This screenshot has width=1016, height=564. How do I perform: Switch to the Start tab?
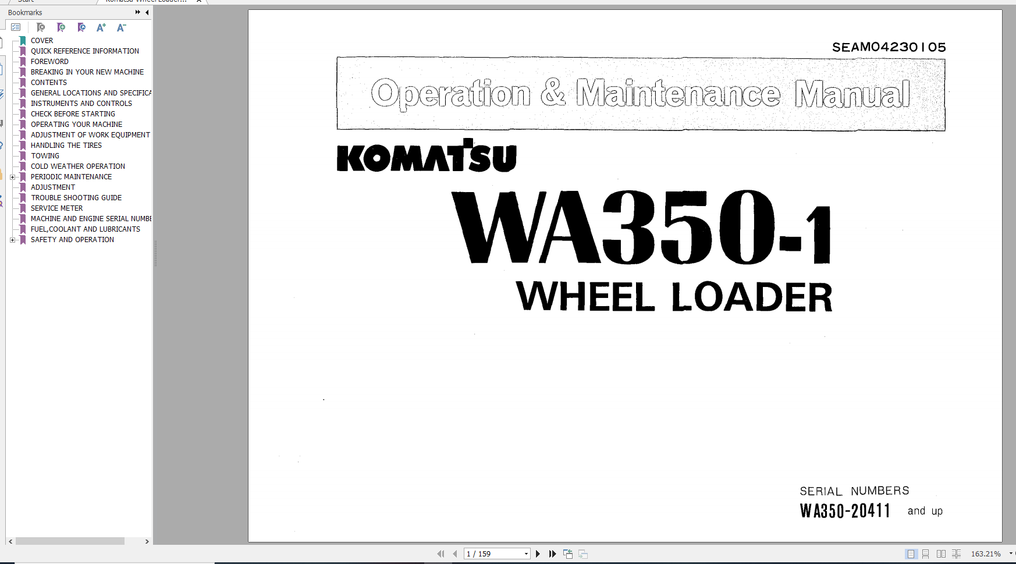click(26, 1)
